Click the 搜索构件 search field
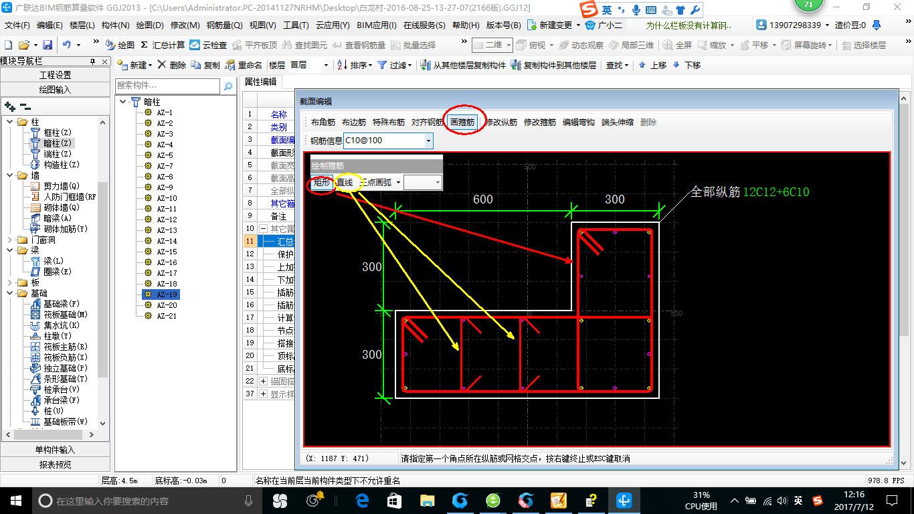The height and width of the screenshot is (514, 914). click(x=167, y=86)
